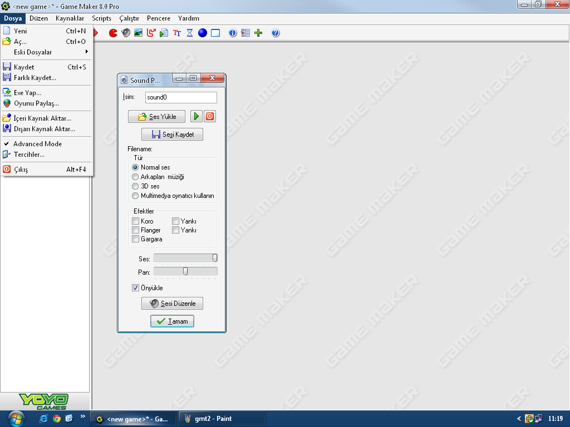Choose İçeri Kaynak Aktar... menu entry
The image size is (570, 427).
47,118
